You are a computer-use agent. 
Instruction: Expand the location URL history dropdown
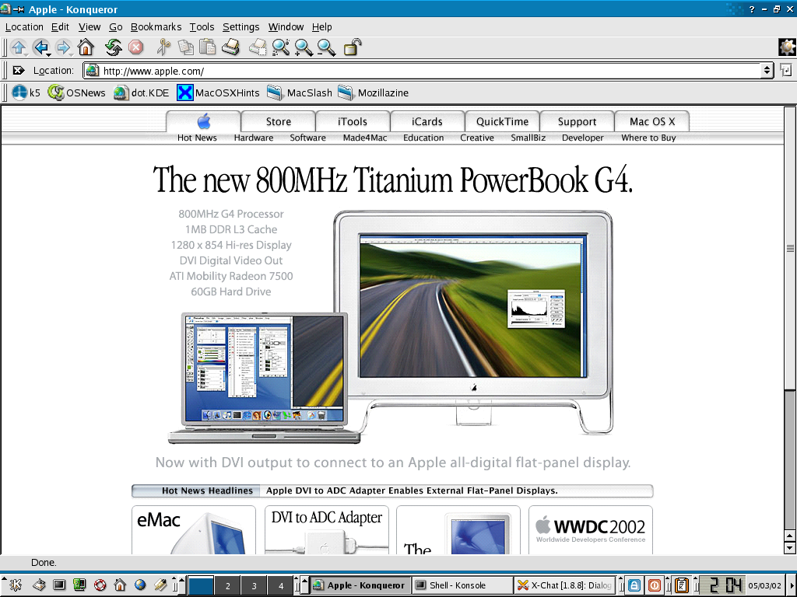pos(767,71)
